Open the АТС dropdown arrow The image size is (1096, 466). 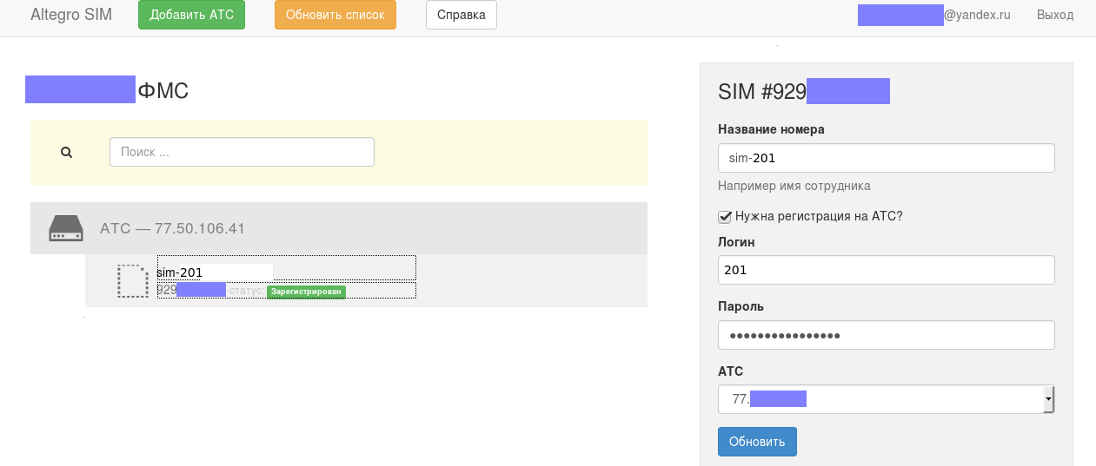click(1049, 399)
